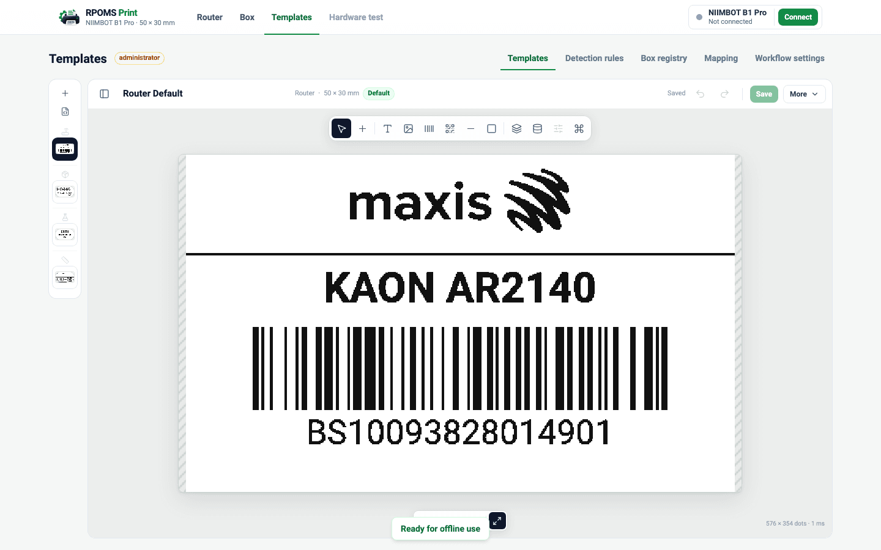
Task: Choose the Text tool
Action: pos(387,128)
